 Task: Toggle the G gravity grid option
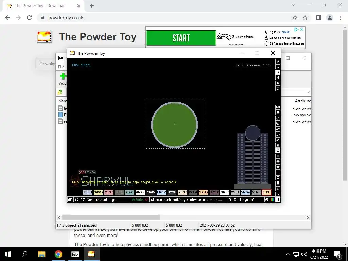[x=278, y=67]
